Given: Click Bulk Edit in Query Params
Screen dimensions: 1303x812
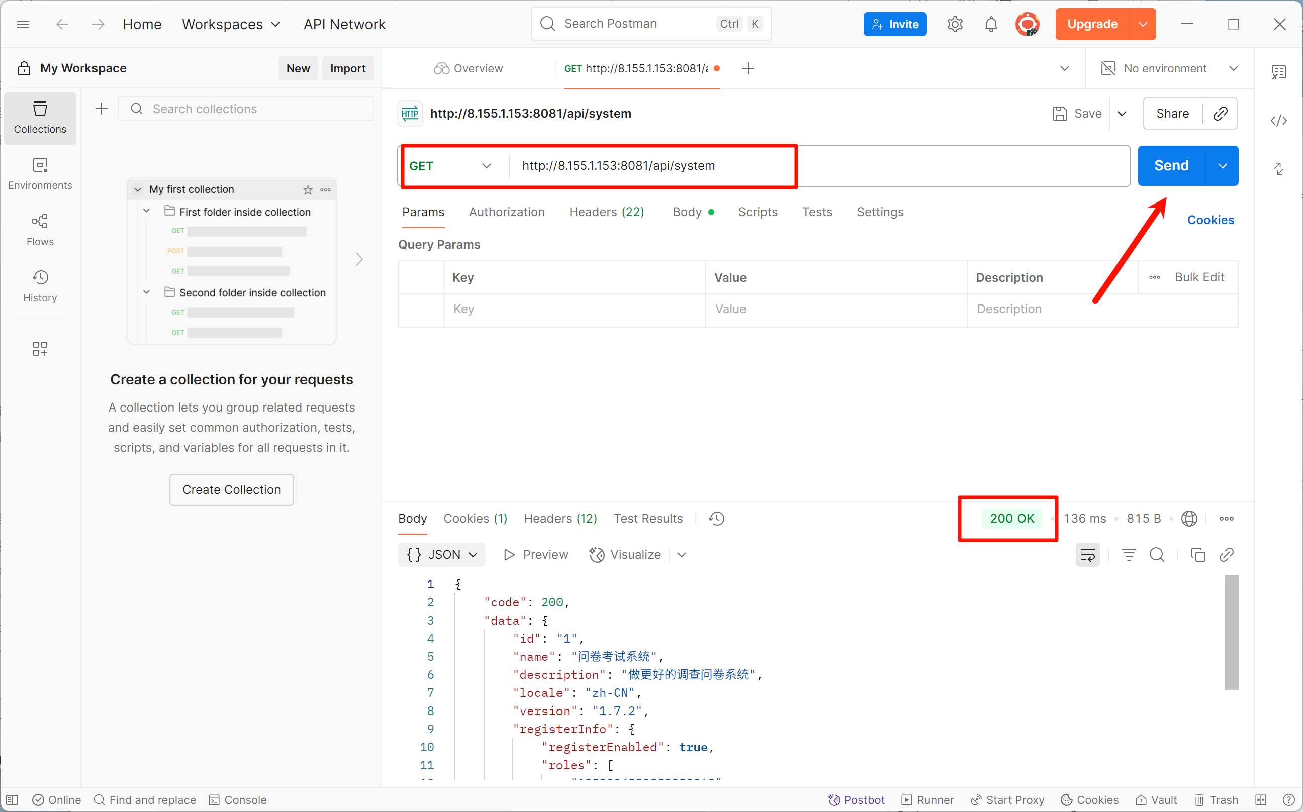Looking at the screenshot, I should (x=1199, y=278).
